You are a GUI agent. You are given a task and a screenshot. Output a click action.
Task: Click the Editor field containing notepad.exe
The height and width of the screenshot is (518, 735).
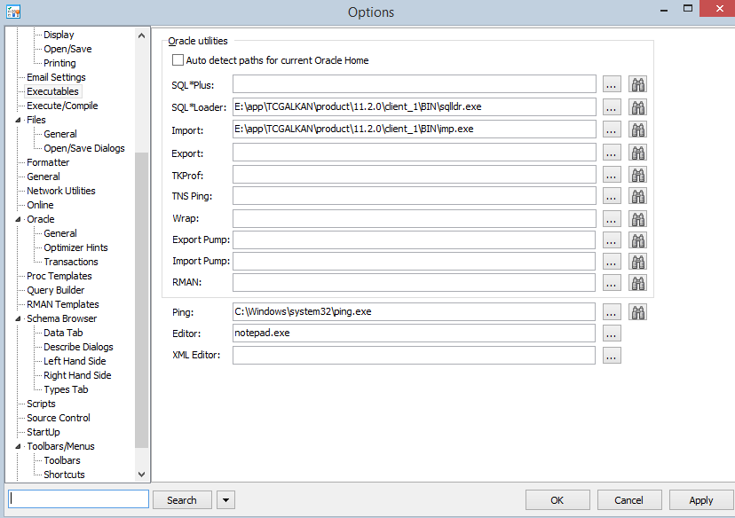[414, 334]
